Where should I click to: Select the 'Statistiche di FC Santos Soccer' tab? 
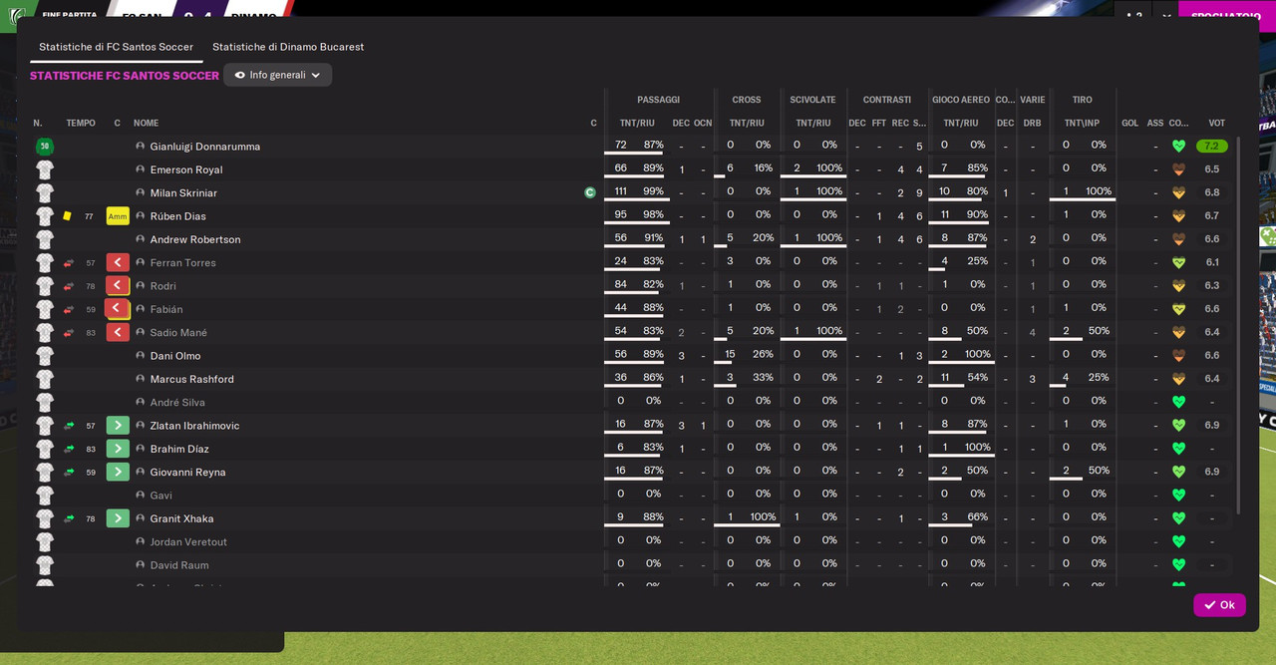pos(117,47)
